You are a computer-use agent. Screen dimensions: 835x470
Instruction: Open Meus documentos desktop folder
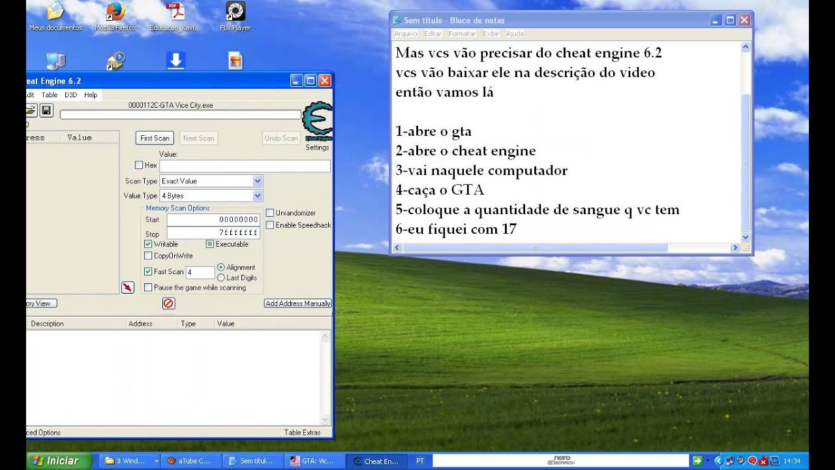point(55,16)
